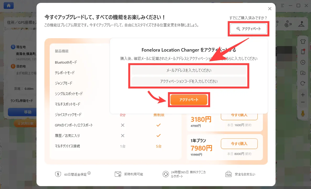Screen dimensions: 311x189
Task: Click the T-shirt icon in the right sidebar
Action: click(x=303, y=42)
